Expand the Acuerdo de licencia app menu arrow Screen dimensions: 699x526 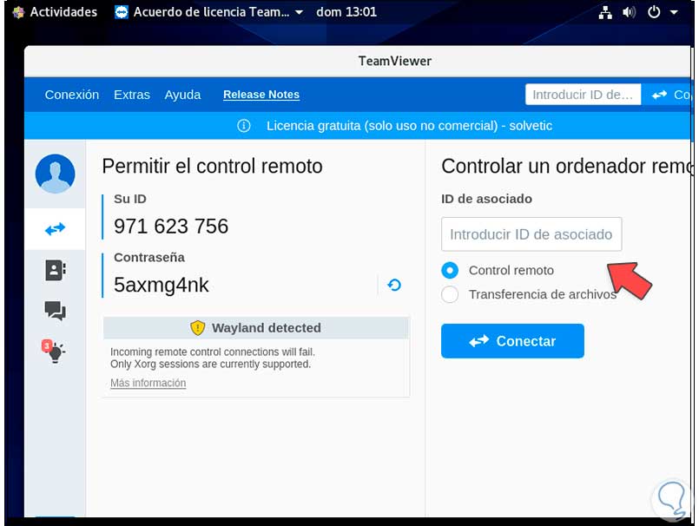click(299, 12)
